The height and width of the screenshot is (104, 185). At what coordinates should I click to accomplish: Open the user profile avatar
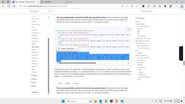171,6
